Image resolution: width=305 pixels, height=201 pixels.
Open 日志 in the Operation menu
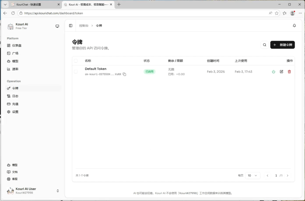[x=15, y=96]
